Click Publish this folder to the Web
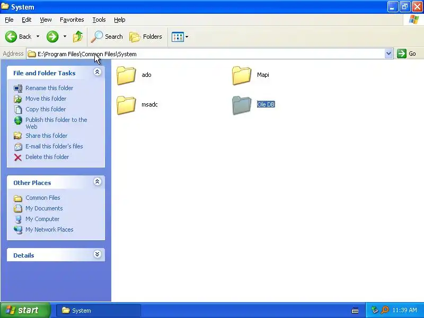 coord(56,123)
